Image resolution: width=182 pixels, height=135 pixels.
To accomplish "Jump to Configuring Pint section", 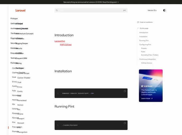I will coord(145,45).
